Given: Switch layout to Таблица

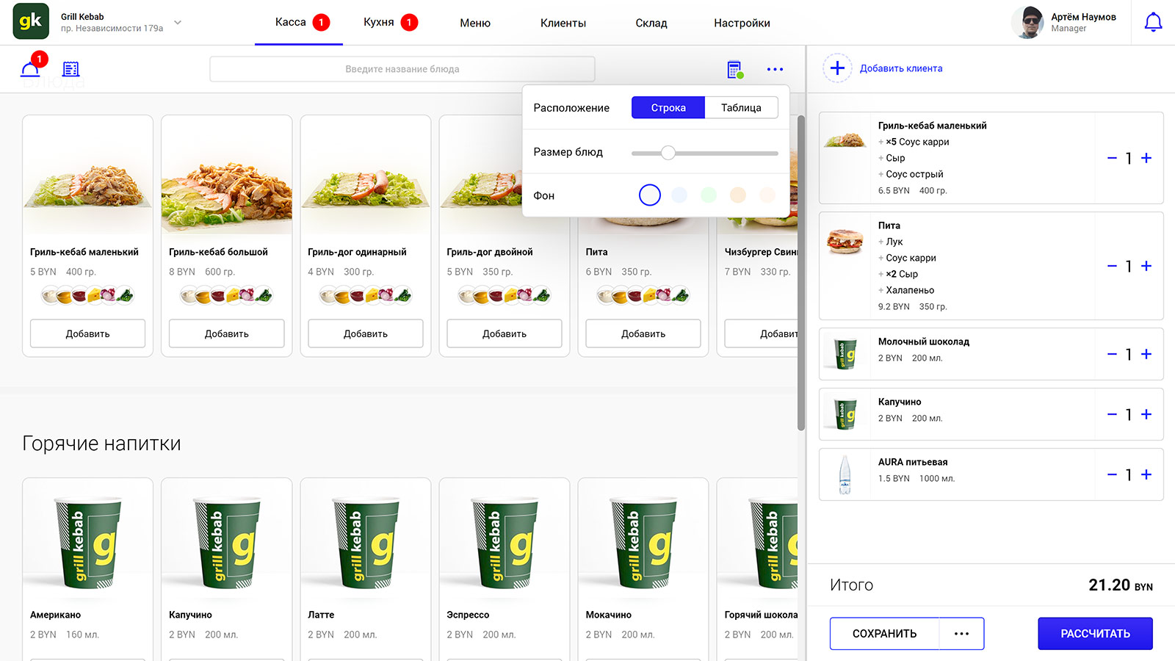Looking at the screenshot, I should [x=741, y=108].
